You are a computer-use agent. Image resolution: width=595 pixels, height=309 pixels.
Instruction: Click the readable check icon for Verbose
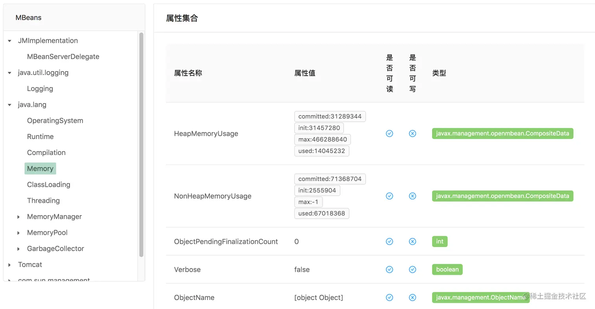coord(390,269)
